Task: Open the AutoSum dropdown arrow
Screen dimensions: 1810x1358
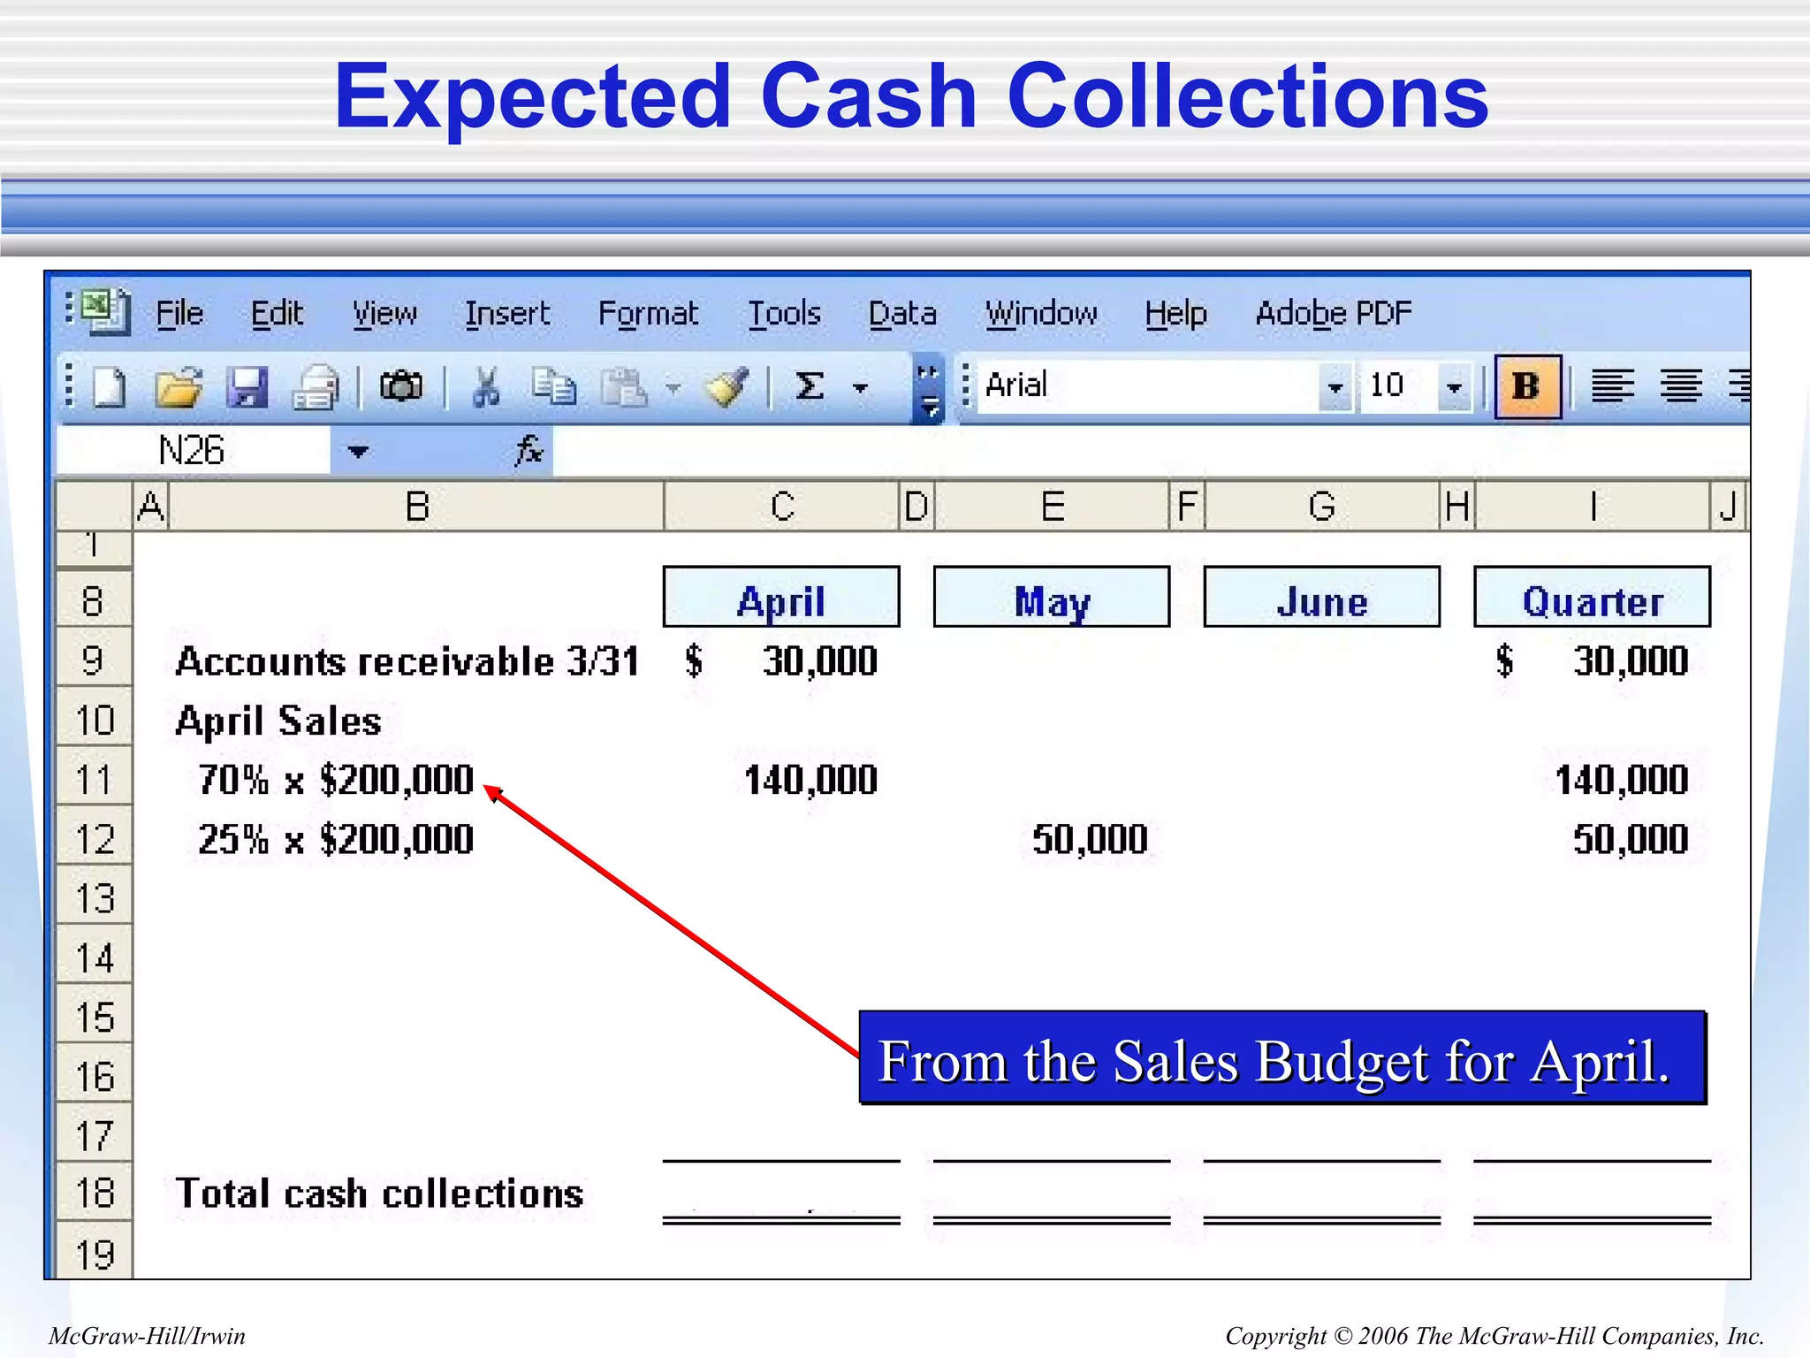Action: 860,387
